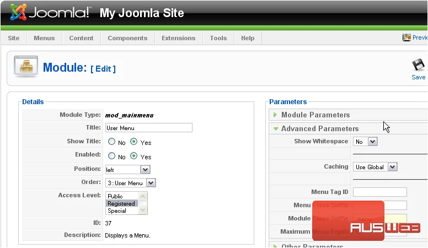Image resolution: width=428 pixels, height=248 pixels.
Task: Set Show Title to Yes
Action: click(133, 142)
